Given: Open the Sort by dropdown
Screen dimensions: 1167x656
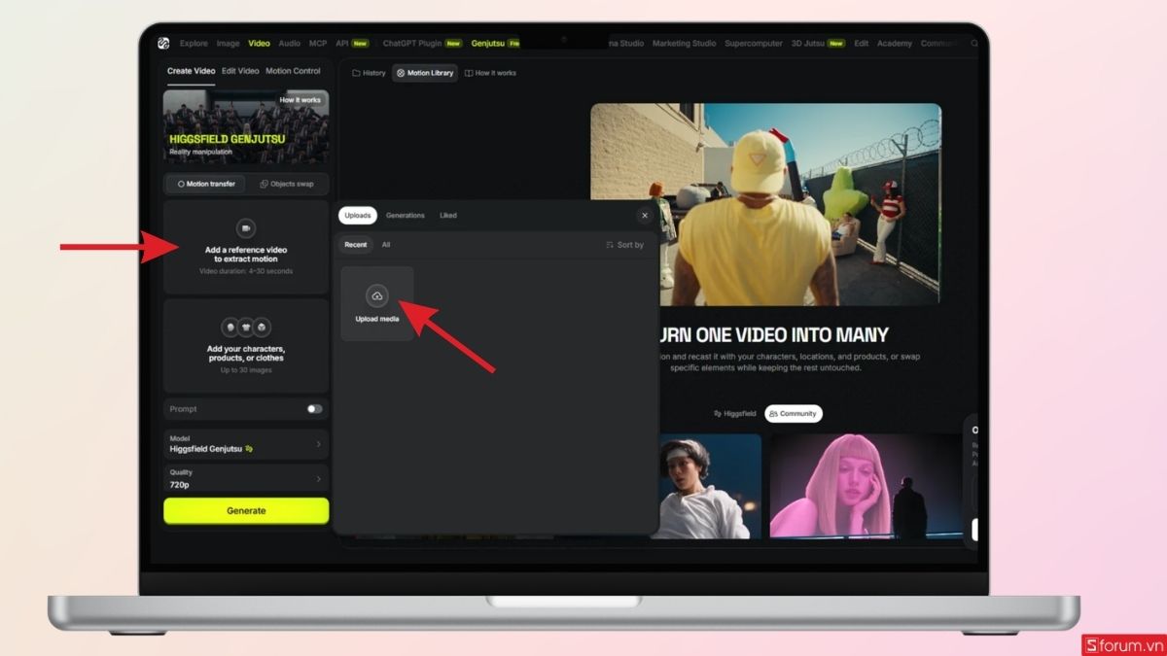Looking at the screenshot, I should [624, 245].
